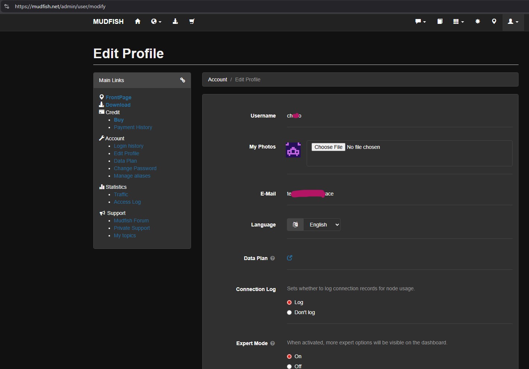Click the Choose File button
This screenshot has height=369, width=529.
click(x=328, y=147)
